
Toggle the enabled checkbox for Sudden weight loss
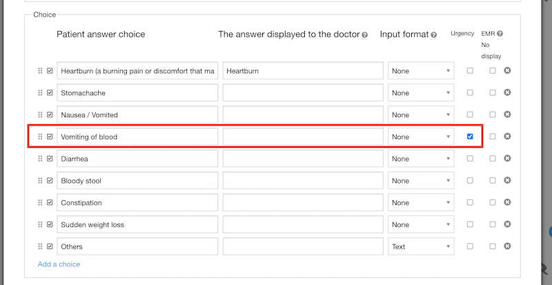point(50,224)
